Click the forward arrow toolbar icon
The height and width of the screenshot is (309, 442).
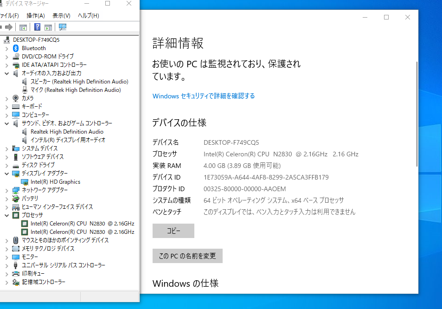[x=9, y=27]
